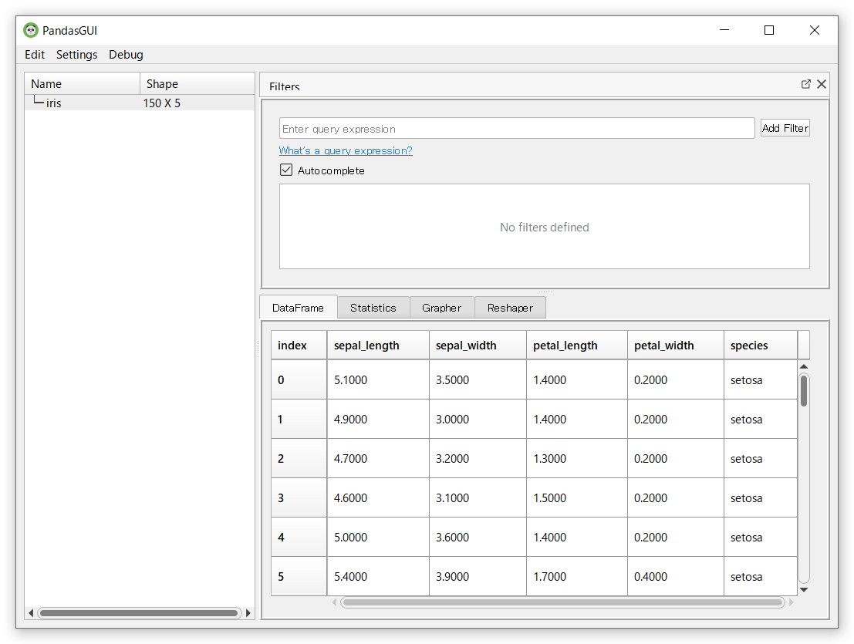The image size is (854, 644).
Task: Click the table's vertical scrollbar handle
Action: click(804, 390)
